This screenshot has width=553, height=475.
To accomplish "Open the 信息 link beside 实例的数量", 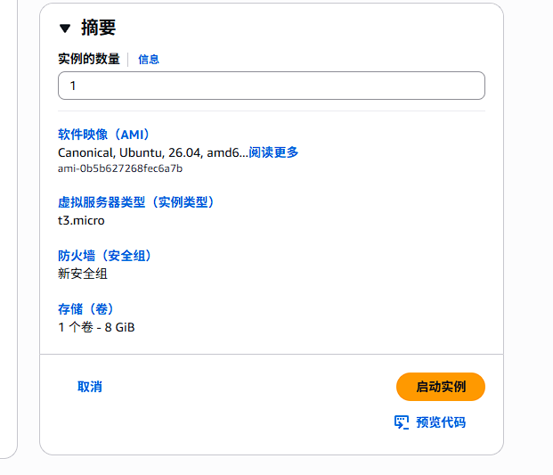I will 149,60.
